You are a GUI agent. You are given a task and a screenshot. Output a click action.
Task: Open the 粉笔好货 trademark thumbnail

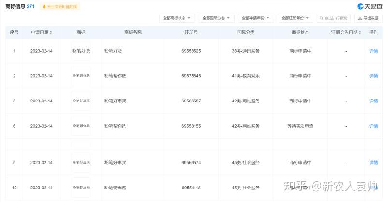(81, 51)
